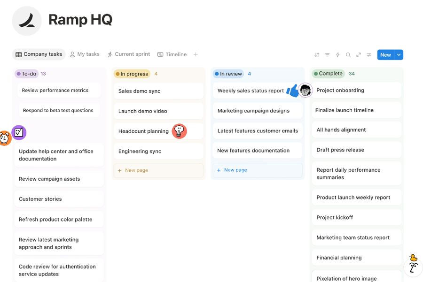
Task: Open the search magnifier icon
Action: click(x=348, y=55)
